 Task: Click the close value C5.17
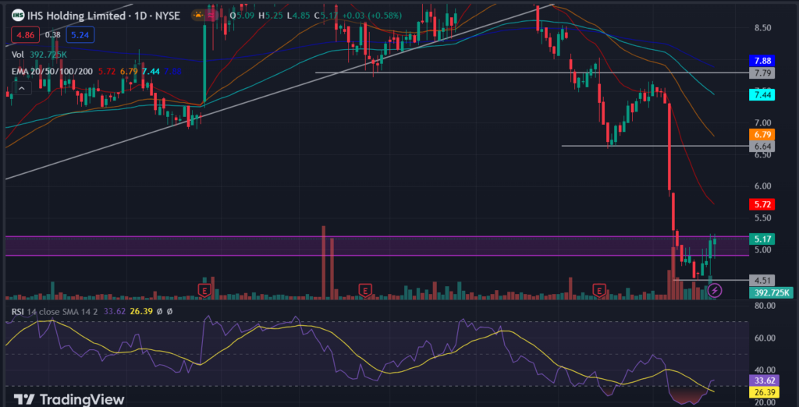point(325,16)
